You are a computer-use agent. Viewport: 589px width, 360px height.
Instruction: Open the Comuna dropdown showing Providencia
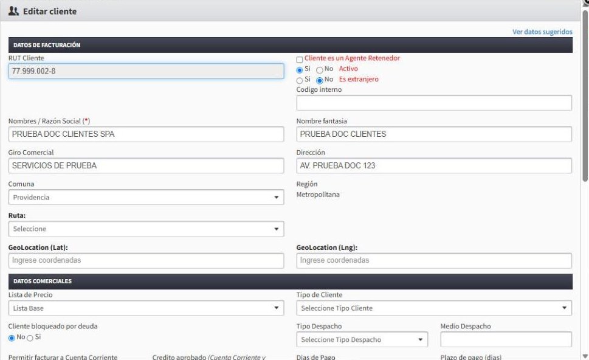tap(146, 197)
